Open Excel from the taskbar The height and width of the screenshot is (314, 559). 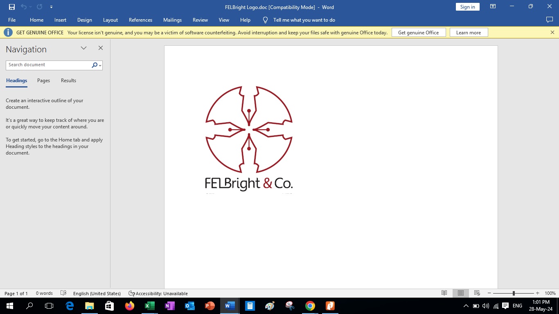[x=149, y=306]
